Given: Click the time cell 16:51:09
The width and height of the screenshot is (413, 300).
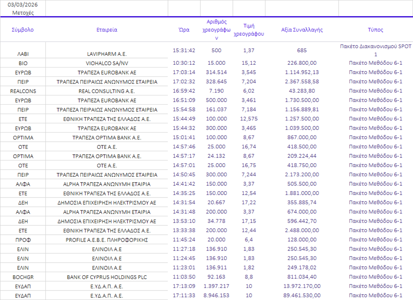Looking at the screenshot, I should pyautogui.click(x=184, y=100).
